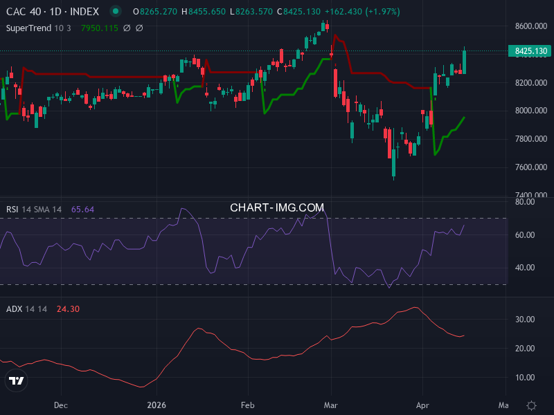
Task: Click the green market status dot beside INDEX
Action: click(x=116, y=11)
